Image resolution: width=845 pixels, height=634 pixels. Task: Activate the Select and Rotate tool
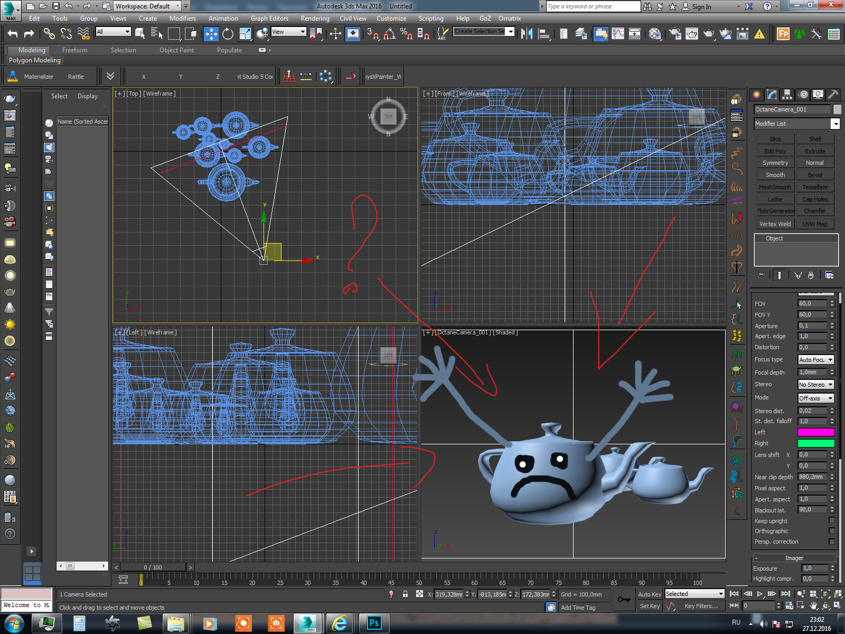click(x=228, y=34)
